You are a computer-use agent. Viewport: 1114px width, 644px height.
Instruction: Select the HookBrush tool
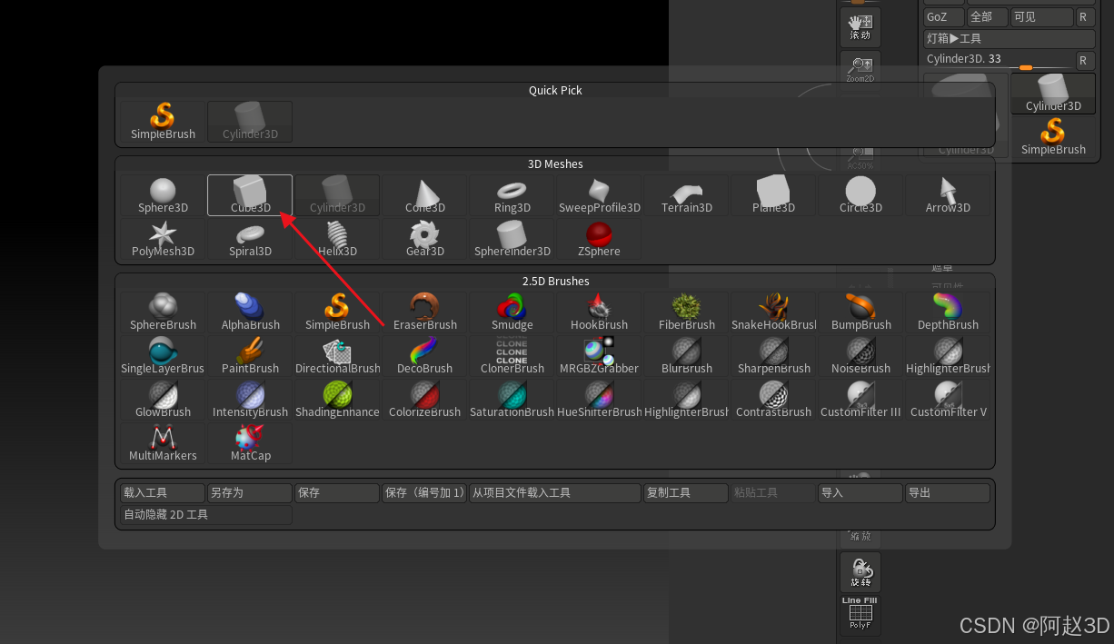[x=599, y=312]
